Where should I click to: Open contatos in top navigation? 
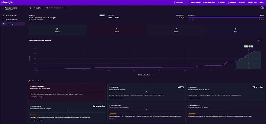click(242, 3)
